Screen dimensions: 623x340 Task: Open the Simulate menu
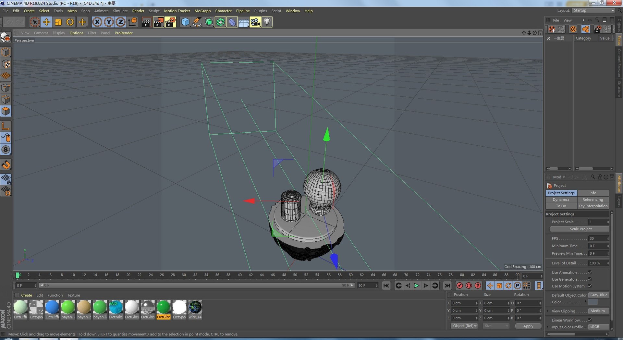[x=120, y=11]
